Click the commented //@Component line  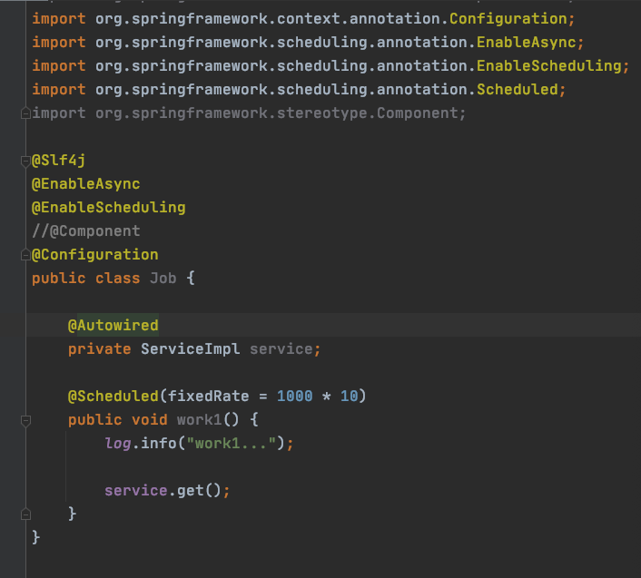[x=86, y=231]
